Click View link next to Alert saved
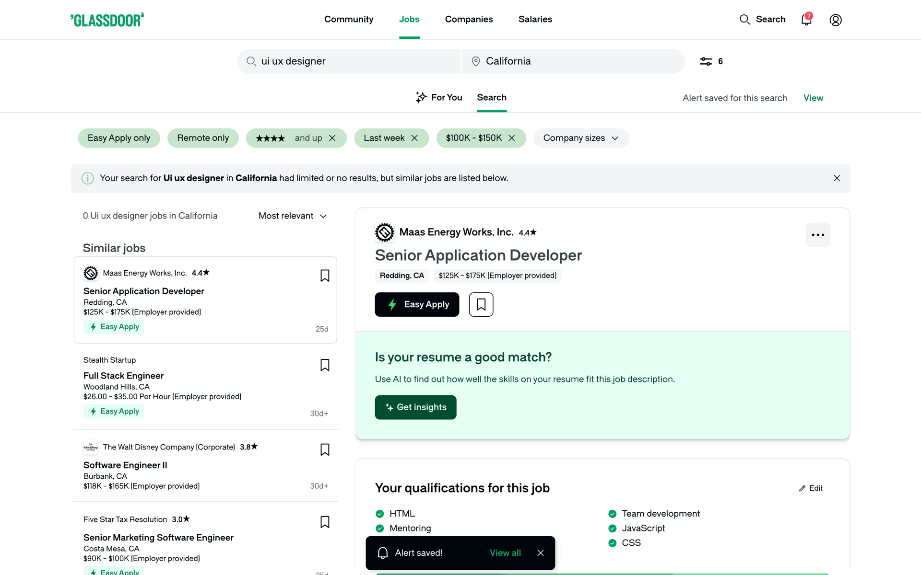This screenshot has height=575, width=921. pyautogui.click(x=813, y=98)
